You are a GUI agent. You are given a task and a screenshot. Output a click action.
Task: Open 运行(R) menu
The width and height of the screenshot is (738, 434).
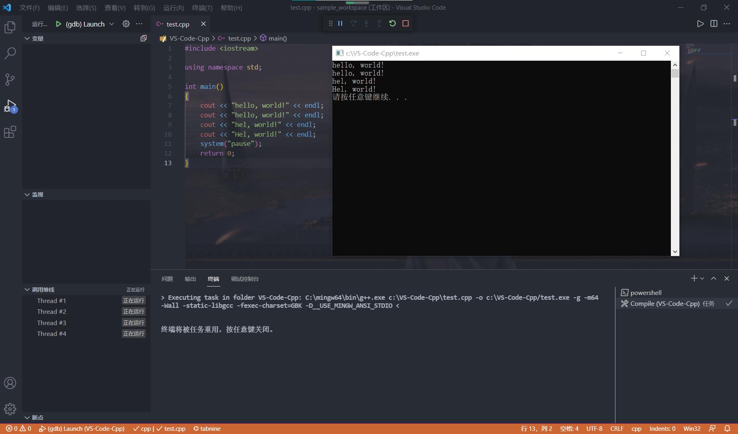coord(174,8)
